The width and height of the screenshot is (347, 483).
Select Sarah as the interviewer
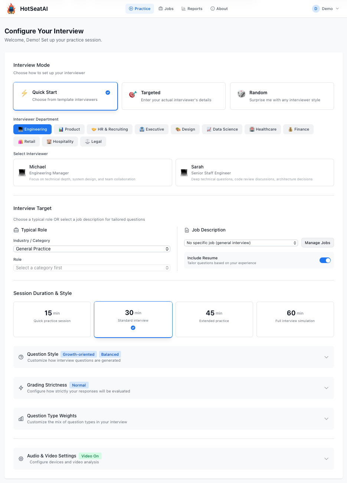click(x=255, y=172)
